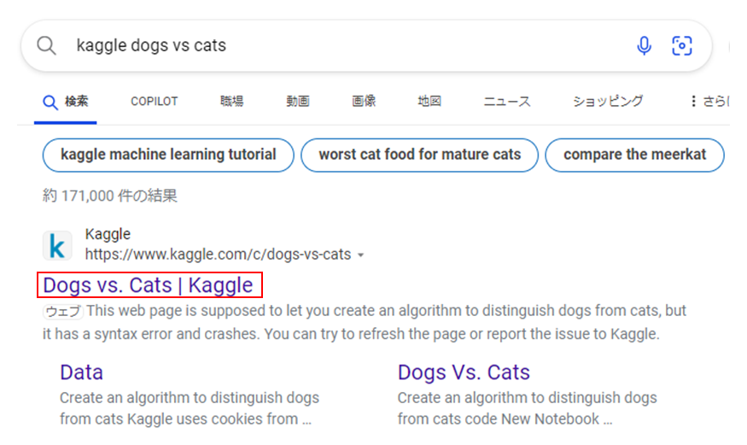This screenshot has height=445, width=747.
Task: Click the 'Kaggle' site name above URL
Action: [108, 234]
